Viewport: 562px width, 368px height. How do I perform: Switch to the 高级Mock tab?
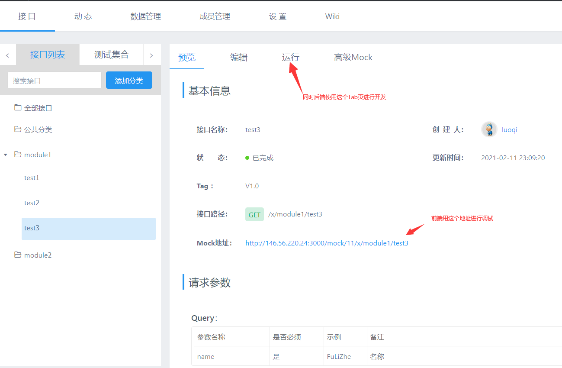point(353,57)
